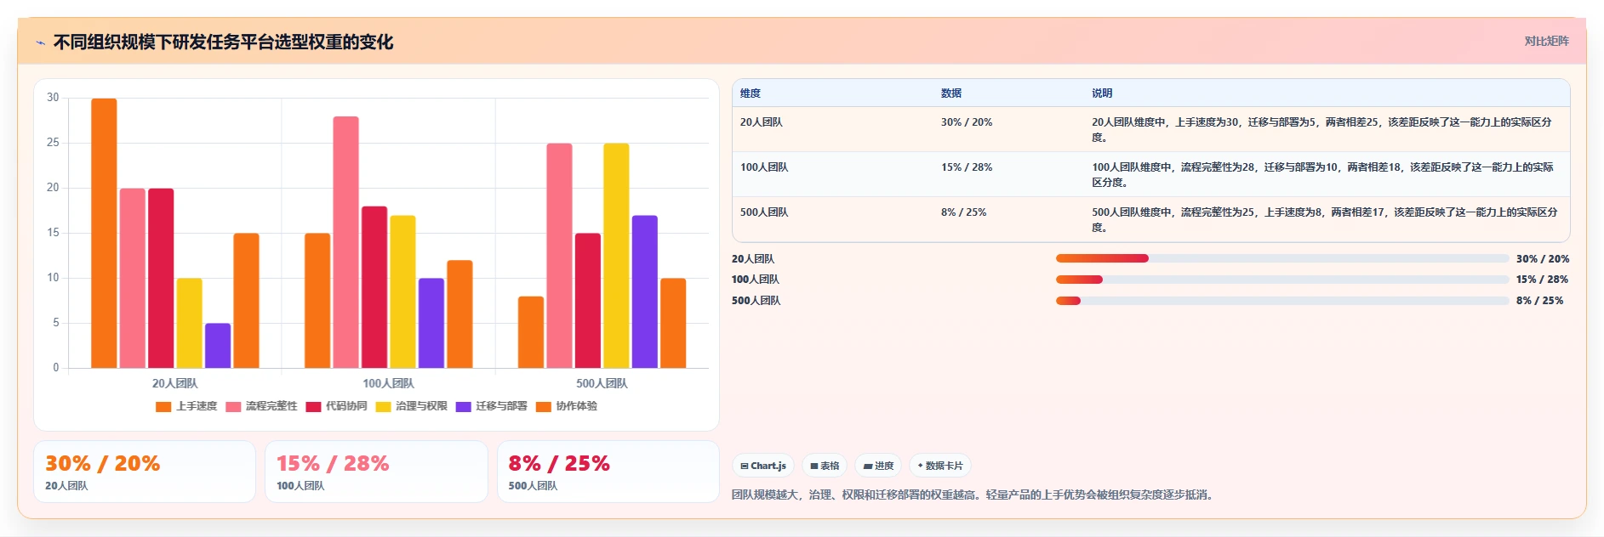
Task: Click the crimson bar of value 18 in 100人团队
Action: pyautogui.click(x=374, y=287)
